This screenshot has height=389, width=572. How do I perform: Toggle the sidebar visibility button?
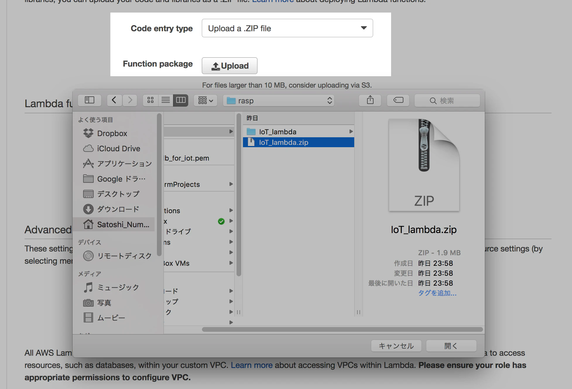click(x=90, y=100)
